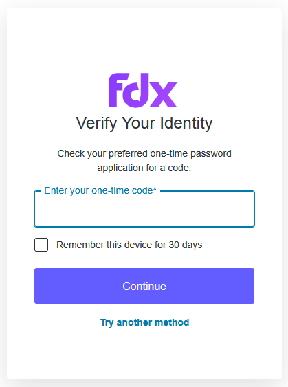Click the 'Remember this device for 30 days' label
This screenshot has width=288, height=387.
point(129,245)
